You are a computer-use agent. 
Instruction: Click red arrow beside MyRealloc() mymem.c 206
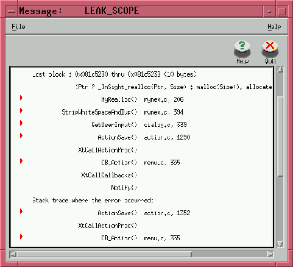(x=21, y=98)
